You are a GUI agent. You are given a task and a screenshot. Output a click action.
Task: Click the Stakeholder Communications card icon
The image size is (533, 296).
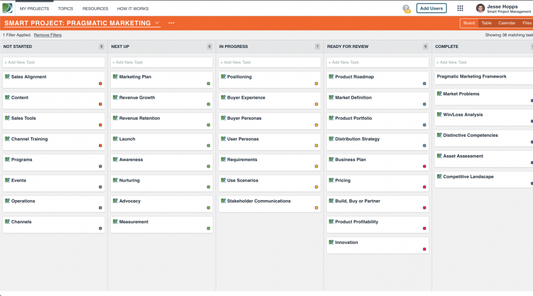point(223,201)
